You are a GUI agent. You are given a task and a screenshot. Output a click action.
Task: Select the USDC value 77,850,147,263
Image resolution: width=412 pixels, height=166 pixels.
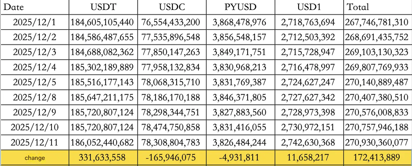pos(171,52)
